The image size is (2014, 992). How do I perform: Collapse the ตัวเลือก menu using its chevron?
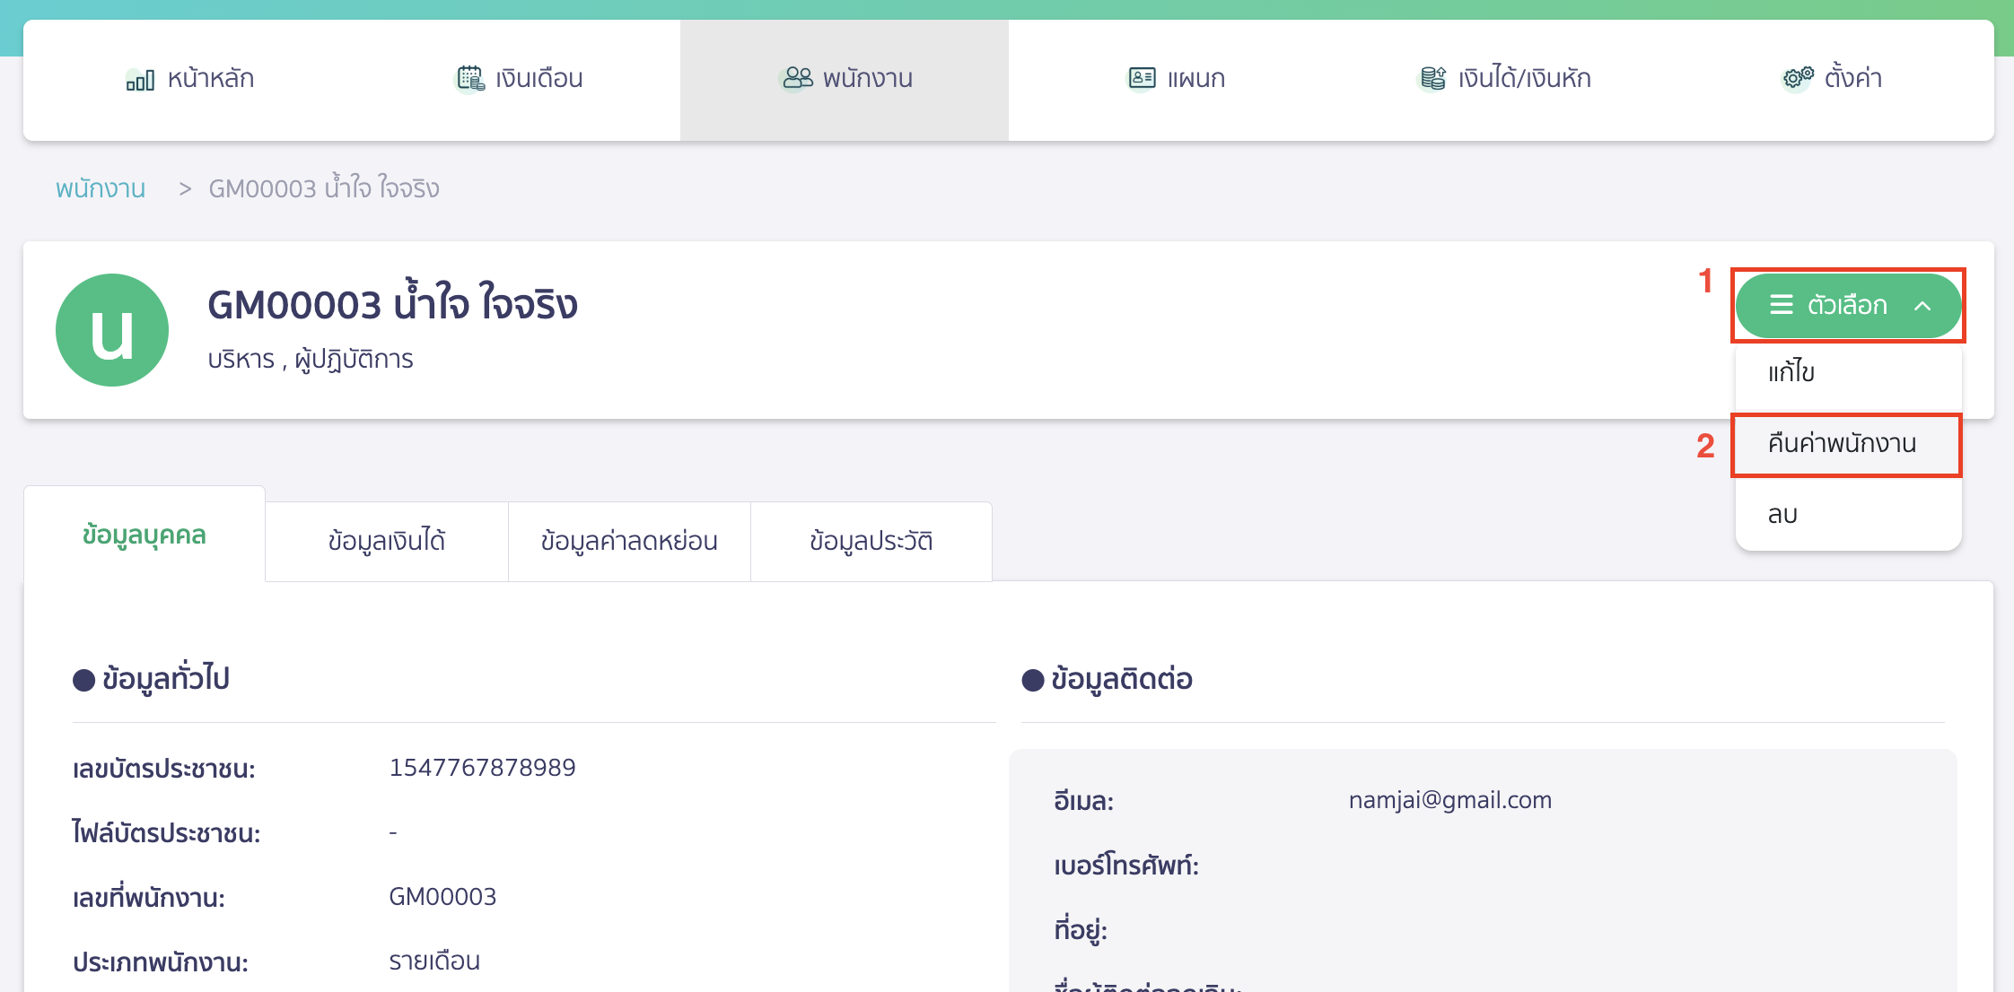pos(1922,305)
